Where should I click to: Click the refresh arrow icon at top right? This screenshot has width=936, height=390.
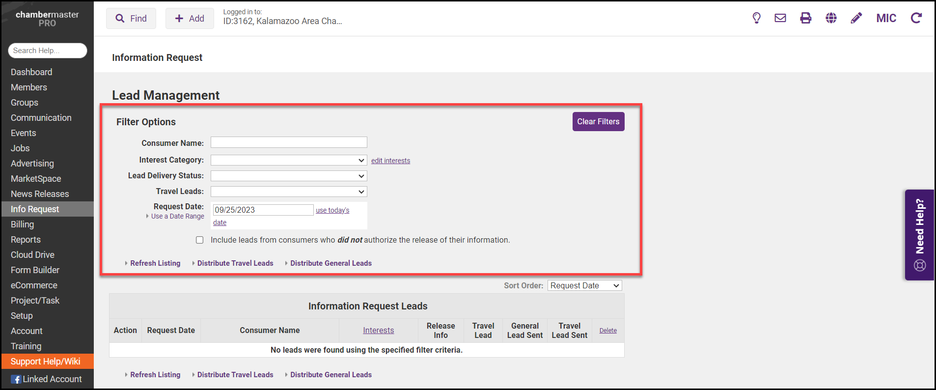[x=916, y=18]
